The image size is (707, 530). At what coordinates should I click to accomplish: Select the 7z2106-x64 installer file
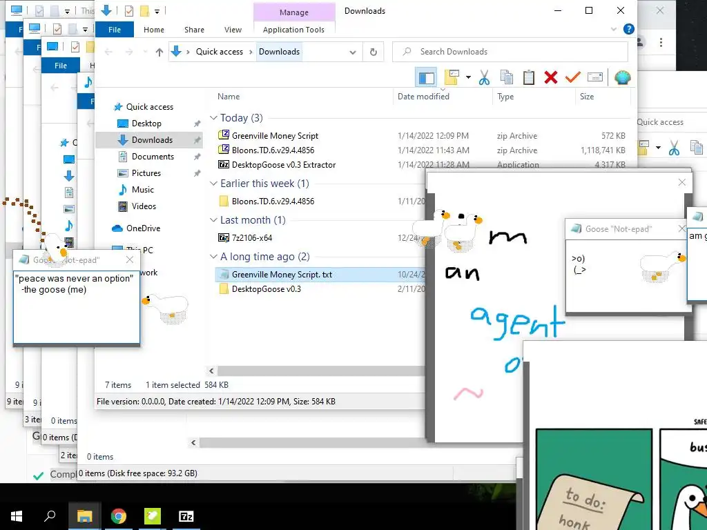click(251, 237)
